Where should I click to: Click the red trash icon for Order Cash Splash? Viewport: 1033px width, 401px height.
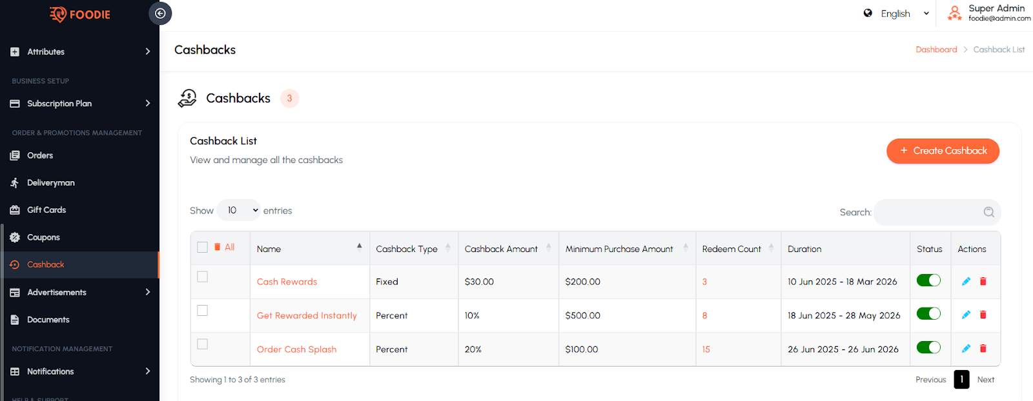[983, 349]
